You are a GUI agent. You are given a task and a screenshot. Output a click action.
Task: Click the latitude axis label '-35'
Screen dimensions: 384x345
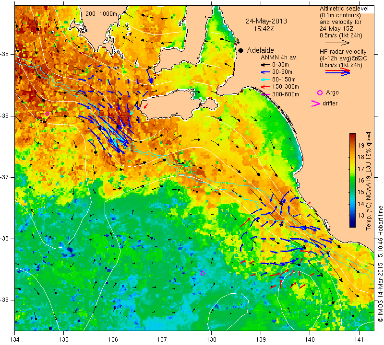(x=4, y=54)
